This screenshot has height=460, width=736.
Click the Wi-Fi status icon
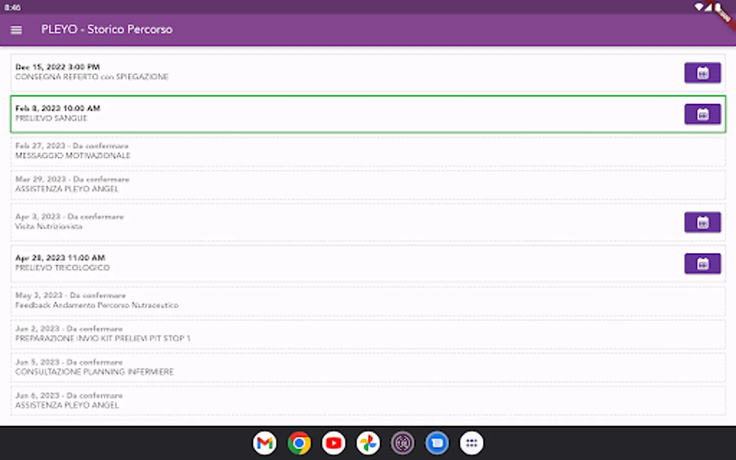coord(699,7)
